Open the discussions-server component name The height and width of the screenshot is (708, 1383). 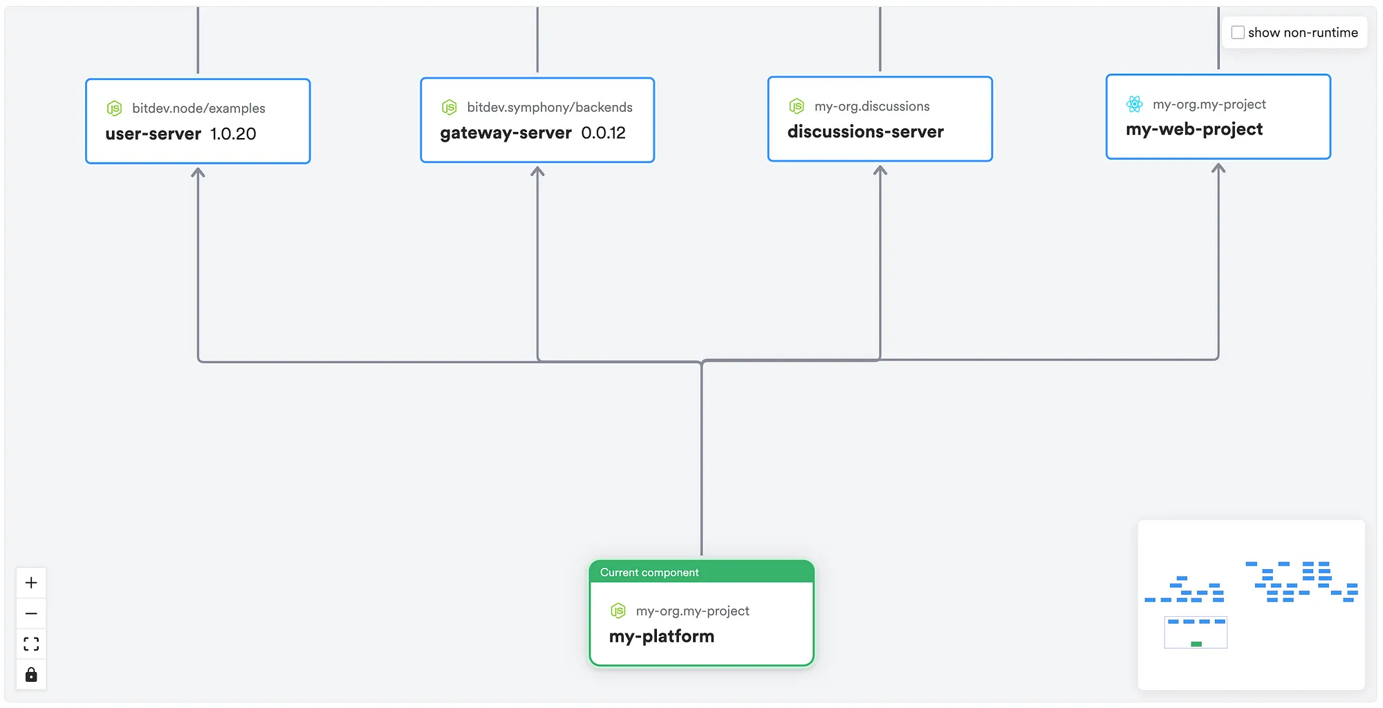point(866,131)
